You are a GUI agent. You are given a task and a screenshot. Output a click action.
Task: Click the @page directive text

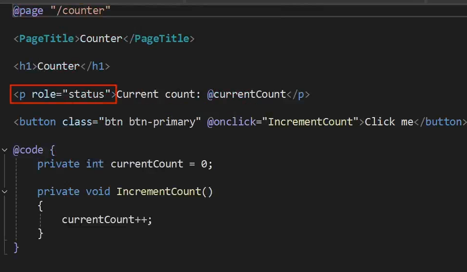coord(28,11)
